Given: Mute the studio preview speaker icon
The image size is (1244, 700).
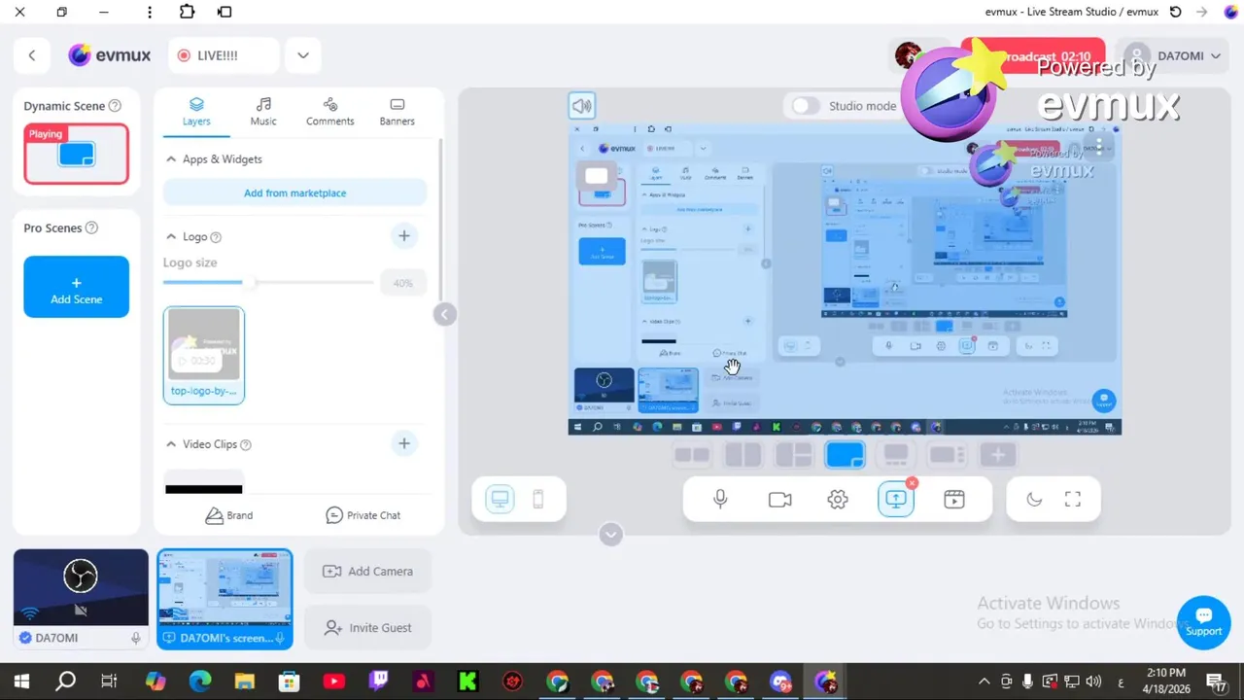Looking at the screenshot, I should pyautogui.click(x=582, y=106).
